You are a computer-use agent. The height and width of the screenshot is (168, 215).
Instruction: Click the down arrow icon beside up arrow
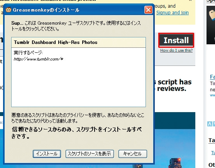[x=214, y=124]
